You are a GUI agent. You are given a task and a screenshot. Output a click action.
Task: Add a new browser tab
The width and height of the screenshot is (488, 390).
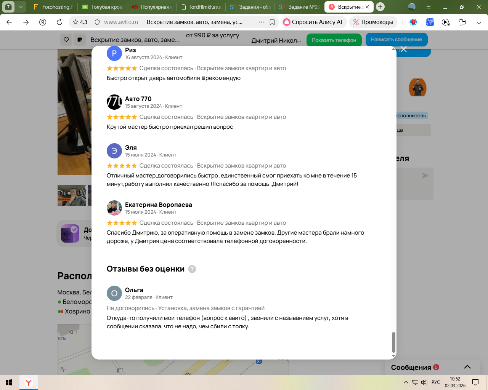[x=380, y=7]
